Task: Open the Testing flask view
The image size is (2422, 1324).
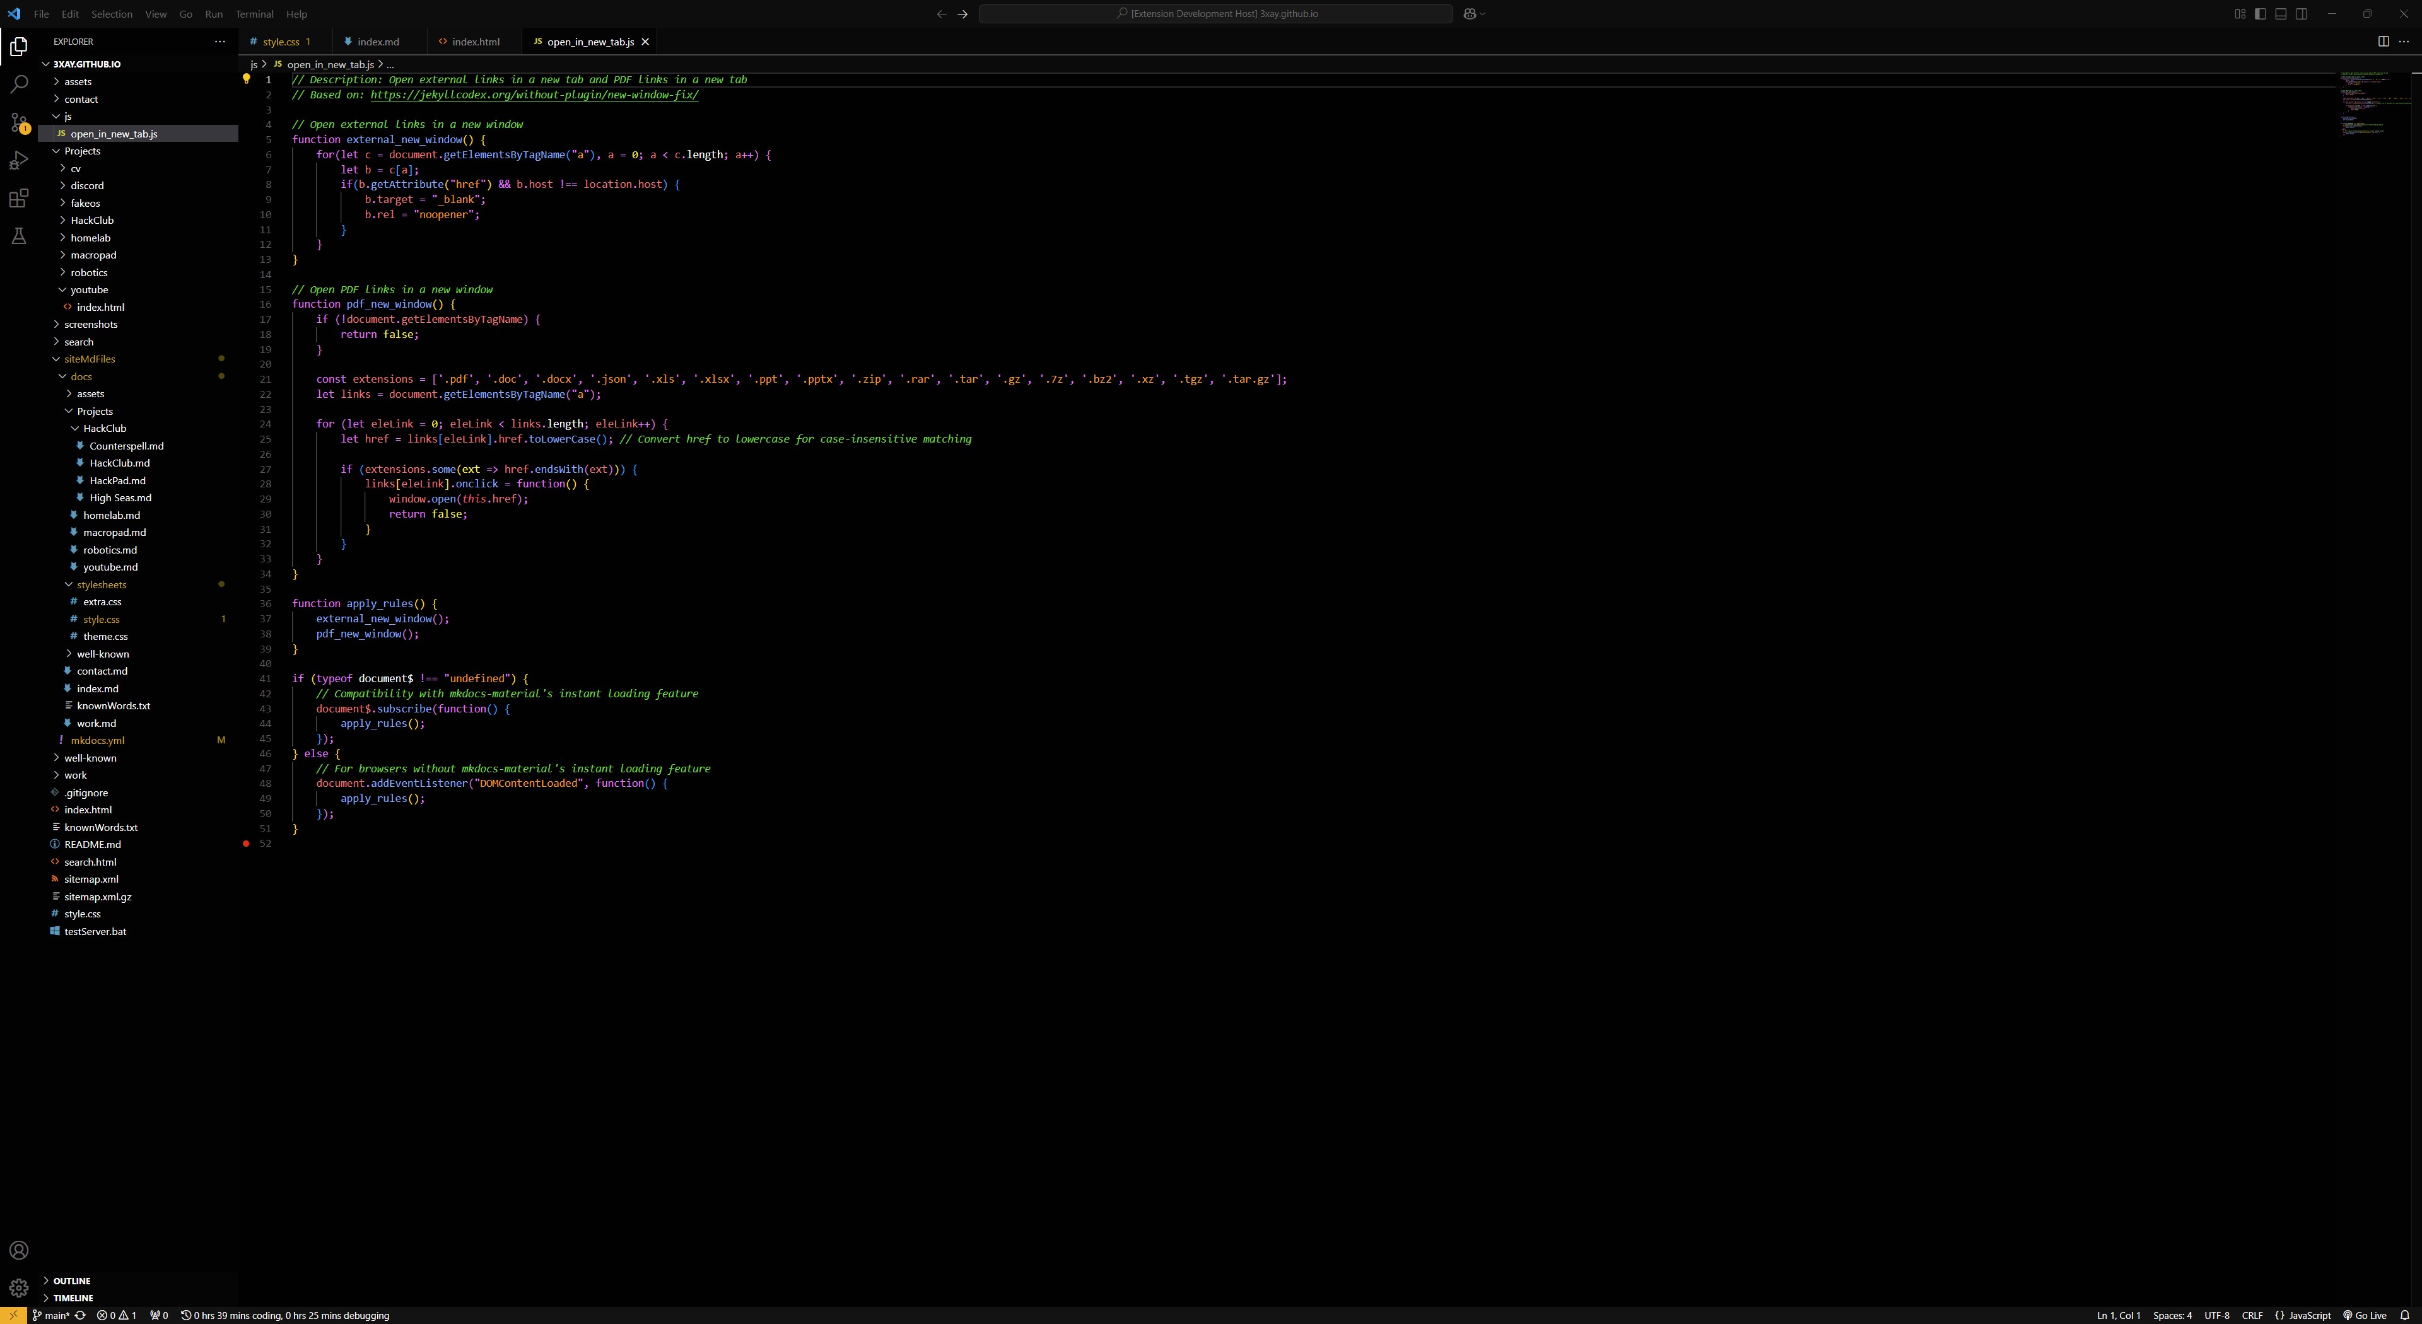Action: click(19, 237)
